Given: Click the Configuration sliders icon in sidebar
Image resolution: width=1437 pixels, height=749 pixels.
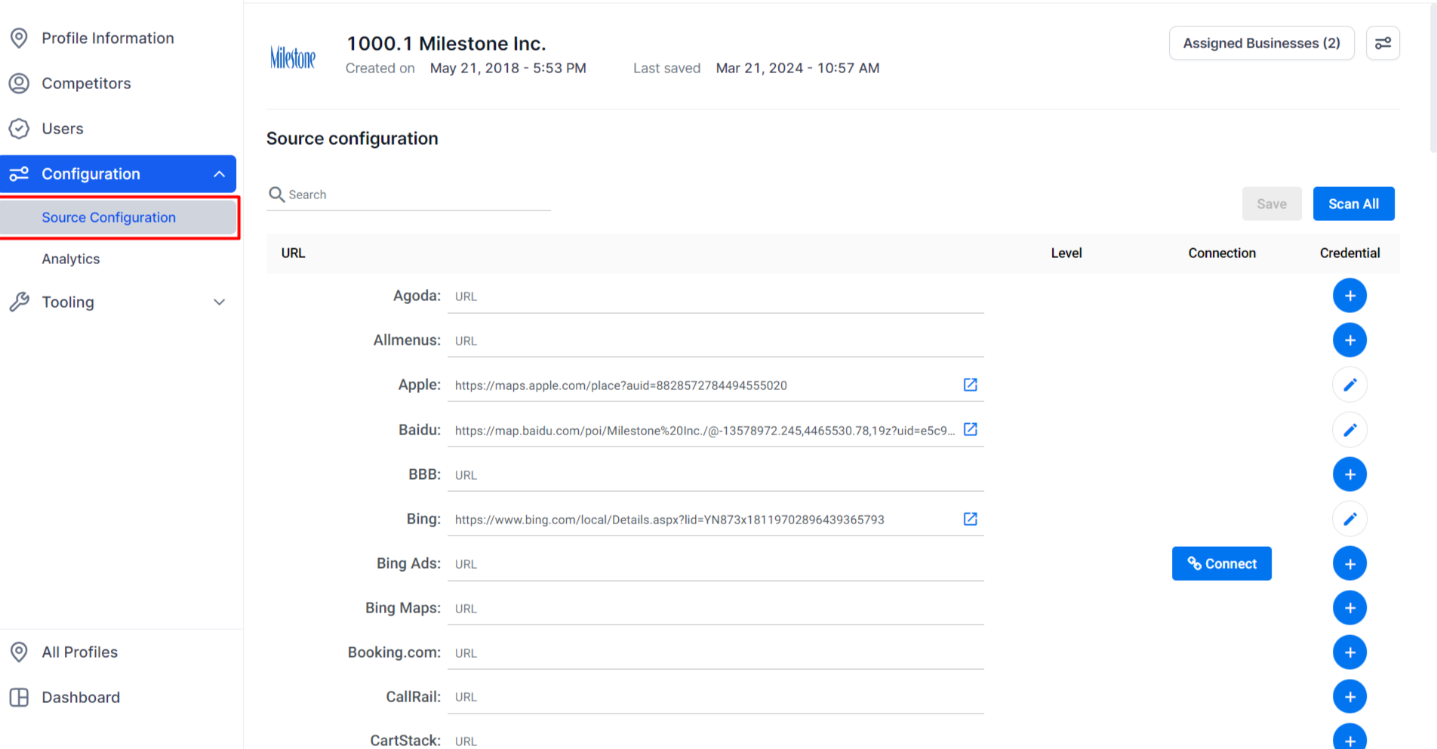Looking at the screenshot, I should (19, 174).
